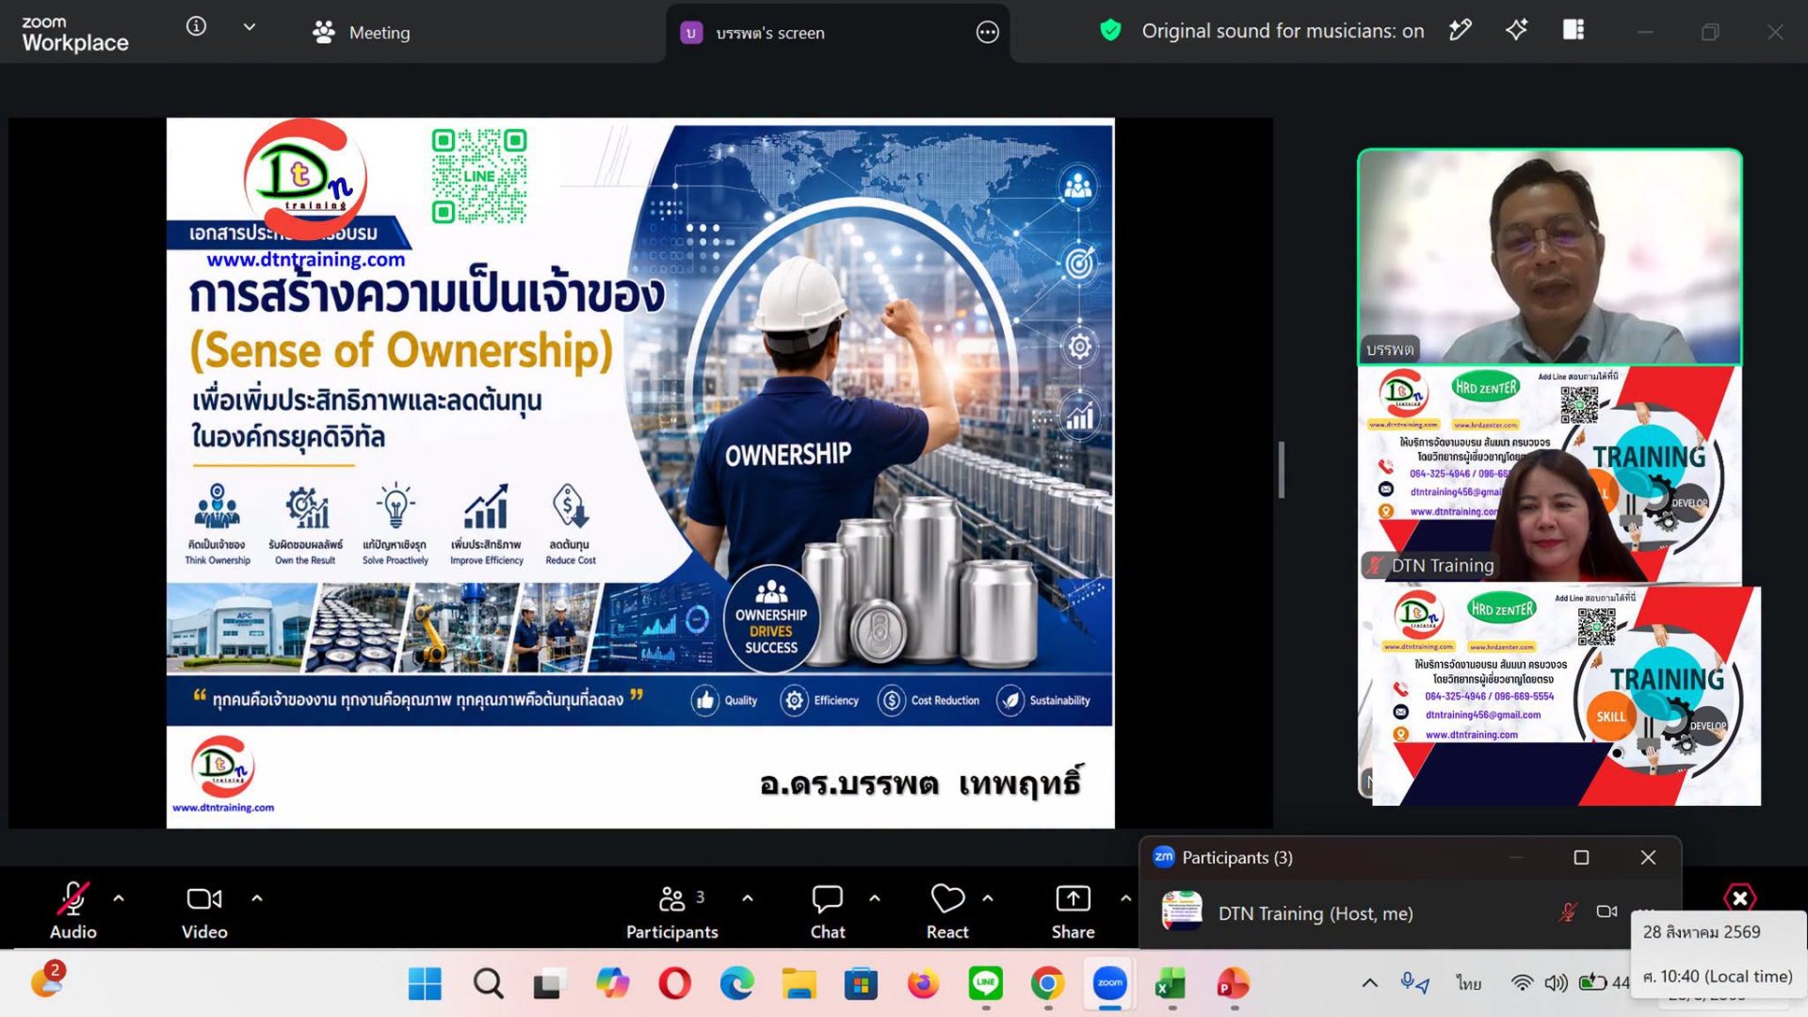The image size is (1808, 1017).
Task: Expand the React options arrow
Action: point(988,898)
